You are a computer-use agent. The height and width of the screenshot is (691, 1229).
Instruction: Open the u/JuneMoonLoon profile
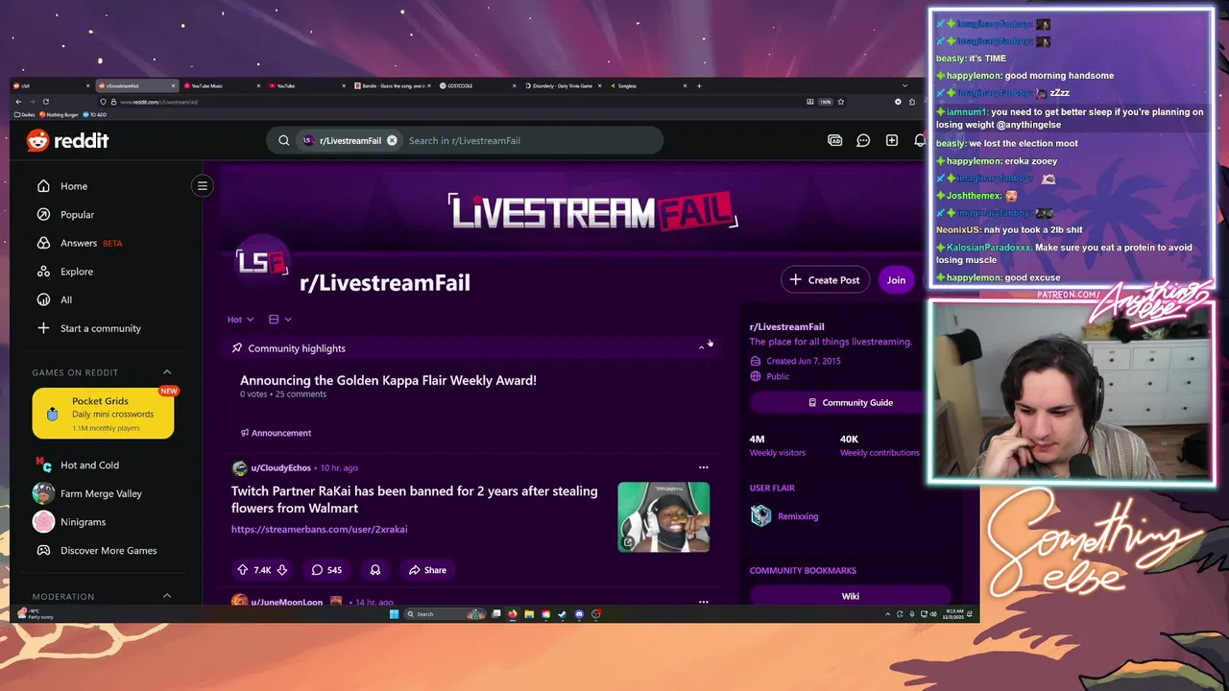[286, 602]
